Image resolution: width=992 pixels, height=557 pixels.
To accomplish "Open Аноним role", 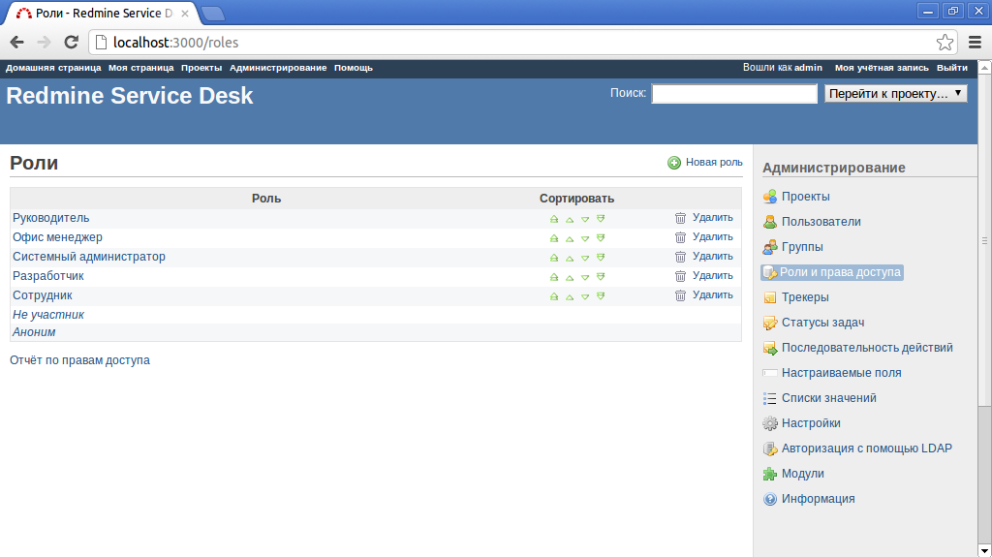I will 34,331.
